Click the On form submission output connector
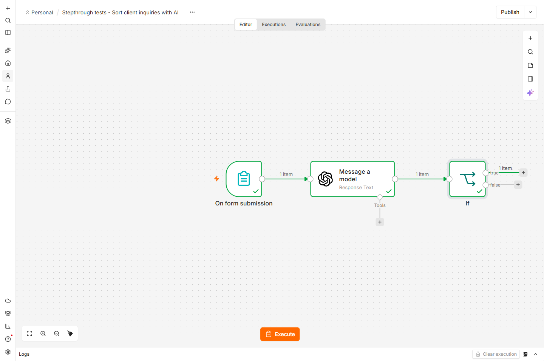The image size is (544, 361). click(x=262, y=179)
